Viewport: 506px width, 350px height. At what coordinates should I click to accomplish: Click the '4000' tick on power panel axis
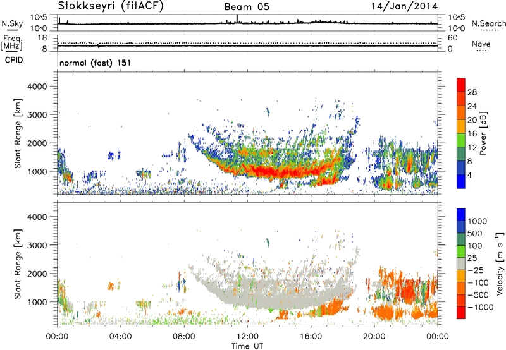37,87
